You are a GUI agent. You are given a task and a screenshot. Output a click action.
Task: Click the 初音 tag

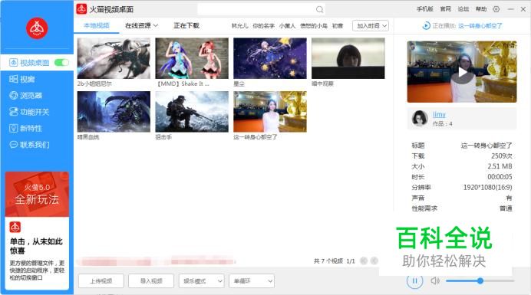click(x=338, y=26)
